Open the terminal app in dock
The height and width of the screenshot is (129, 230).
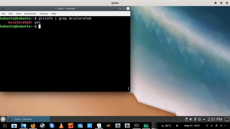coord(137,126)
